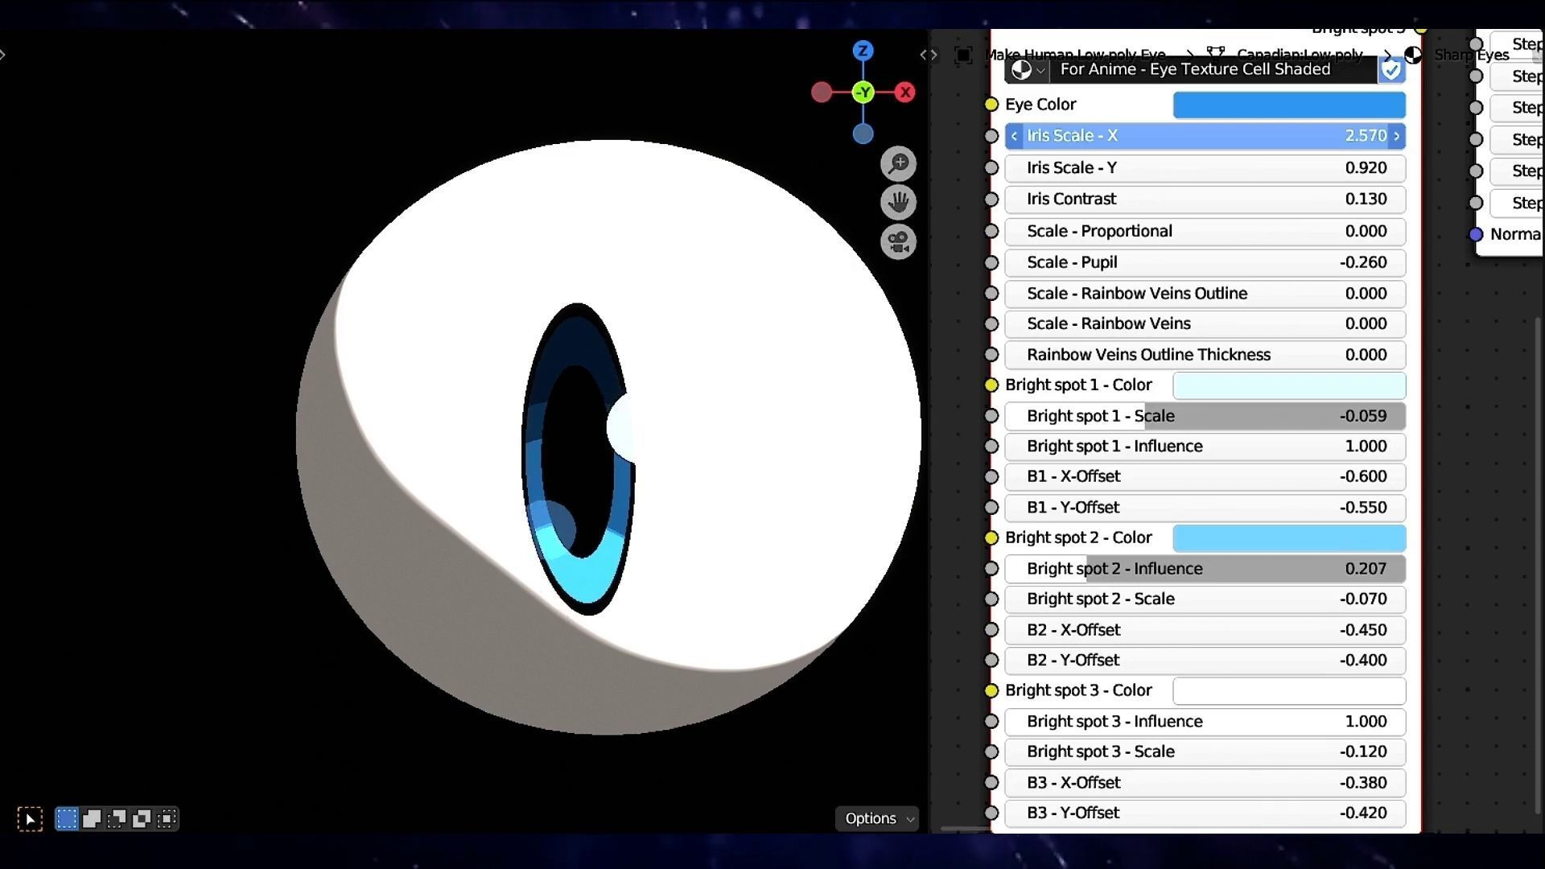The width and height of the screenshot is (1545, 869).
Task: Click the B2 - Y-Offset field
Action: [1205, 661]
